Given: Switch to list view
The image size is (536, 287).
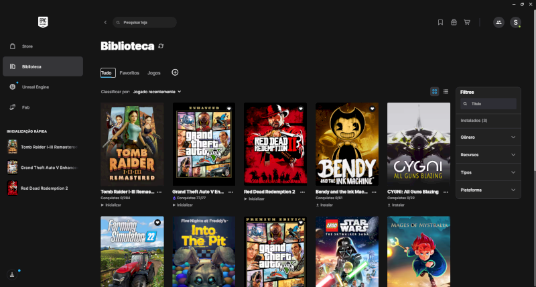Looking at the screenshot, I should 446,91.
